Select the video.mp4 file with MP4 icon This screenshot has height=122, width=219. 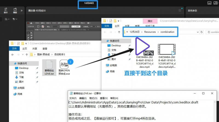coord(145,53)
